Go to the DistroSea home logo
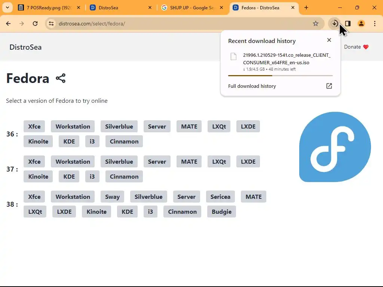The image size is (383, 287). [25, 47]
